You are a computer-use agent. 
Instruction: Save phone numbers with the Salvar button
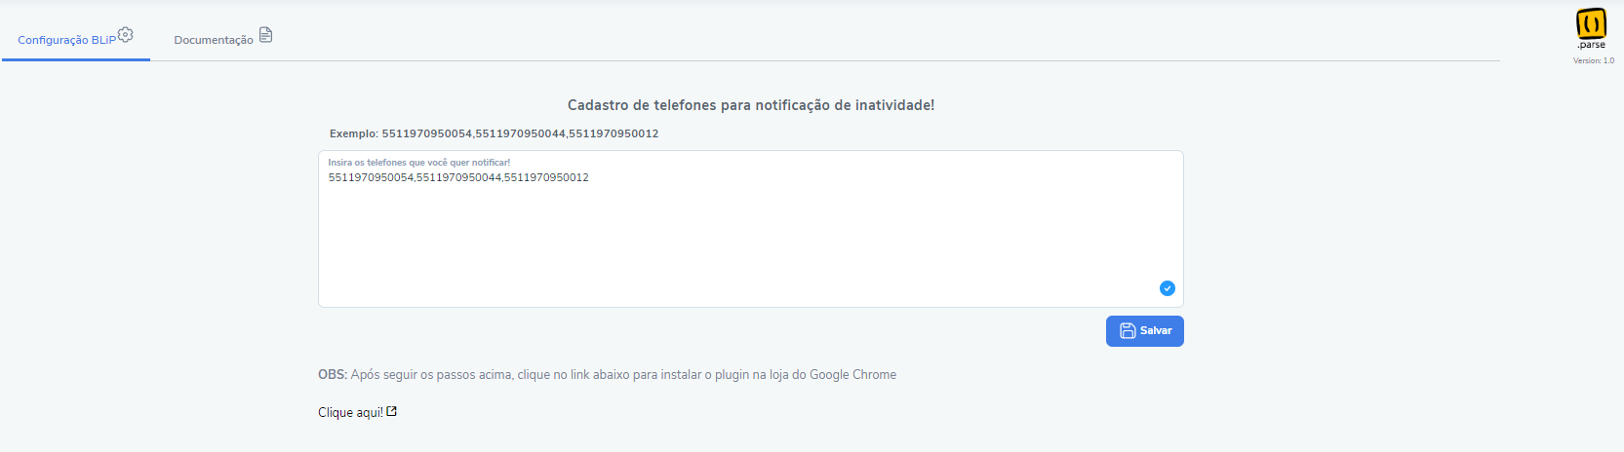[x=1145, y=331]
